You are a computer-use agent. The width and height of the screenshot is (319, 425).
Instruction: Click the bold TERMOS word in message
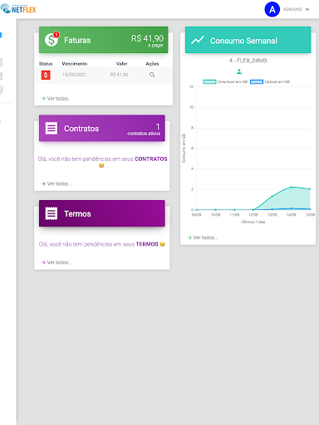coord(147,244)
